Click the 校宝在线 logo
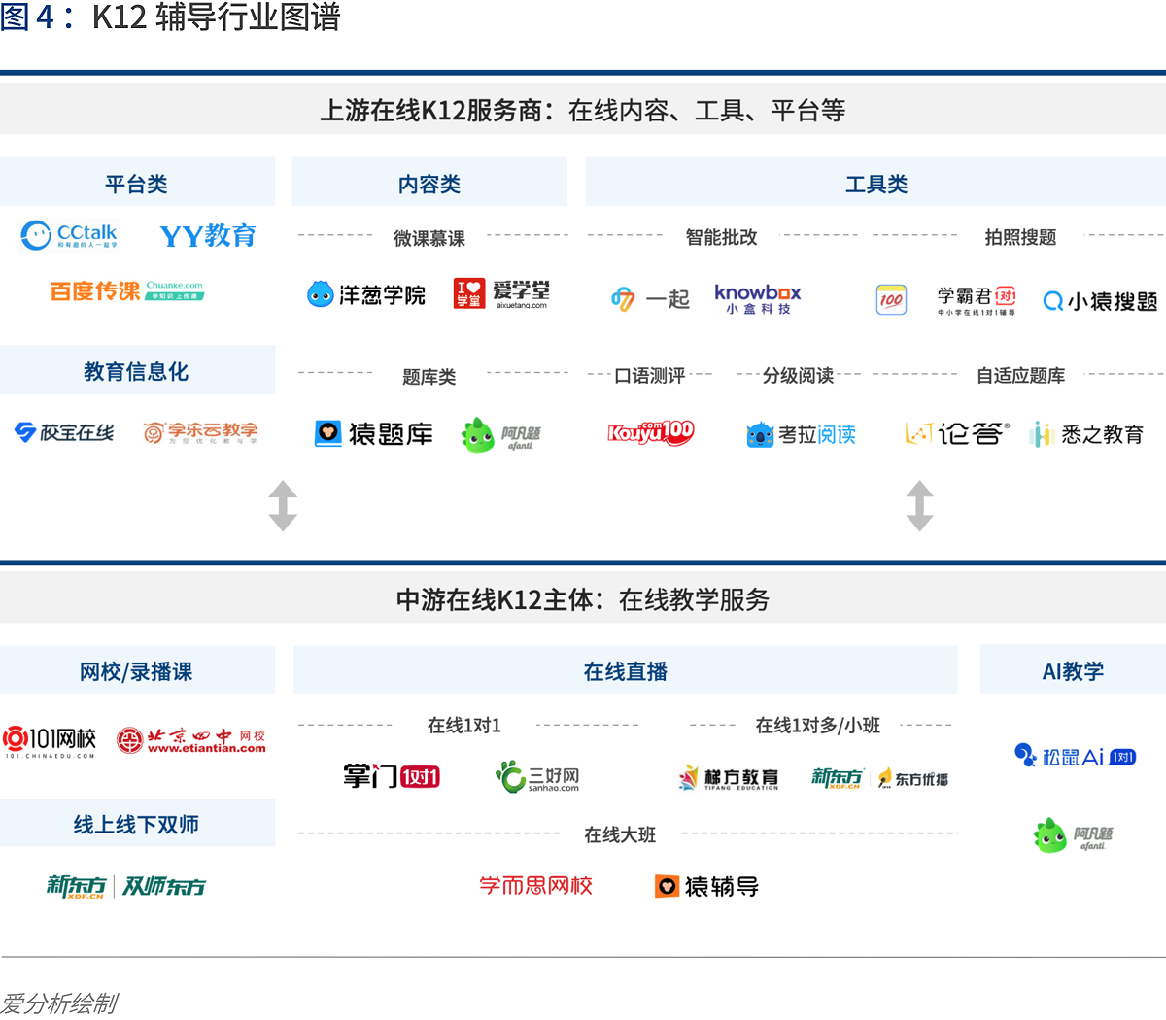 [x=64, y=432]
